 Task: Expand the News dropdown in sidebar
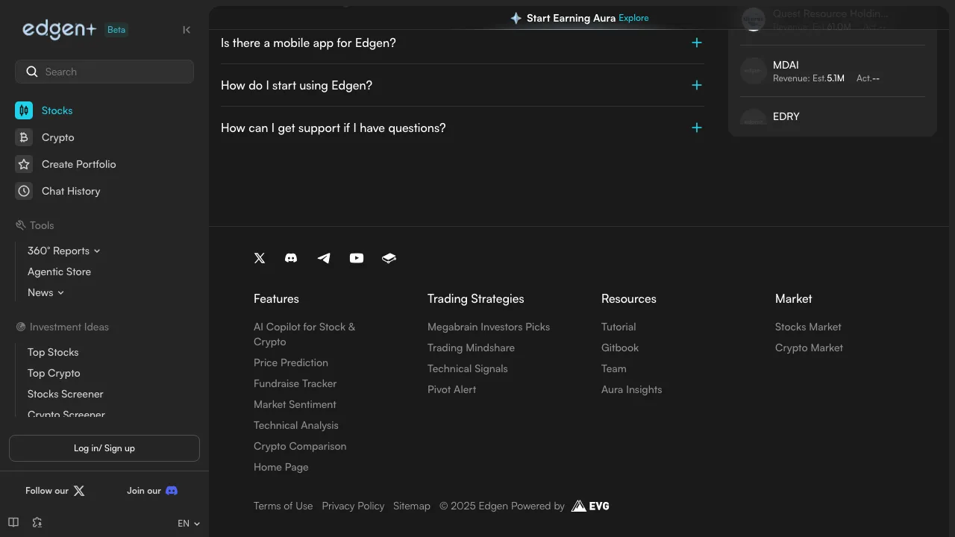(x=60, y=292)
